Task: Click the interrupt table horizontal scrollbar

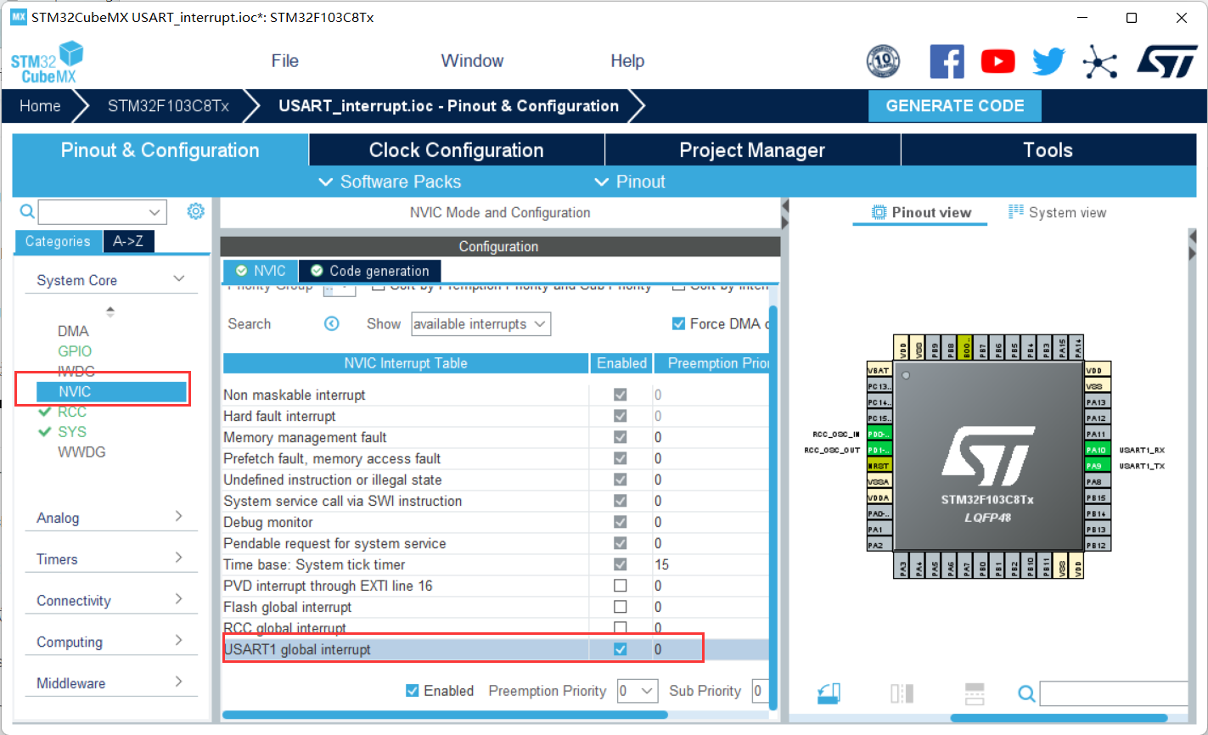Action: coord(444,715)
